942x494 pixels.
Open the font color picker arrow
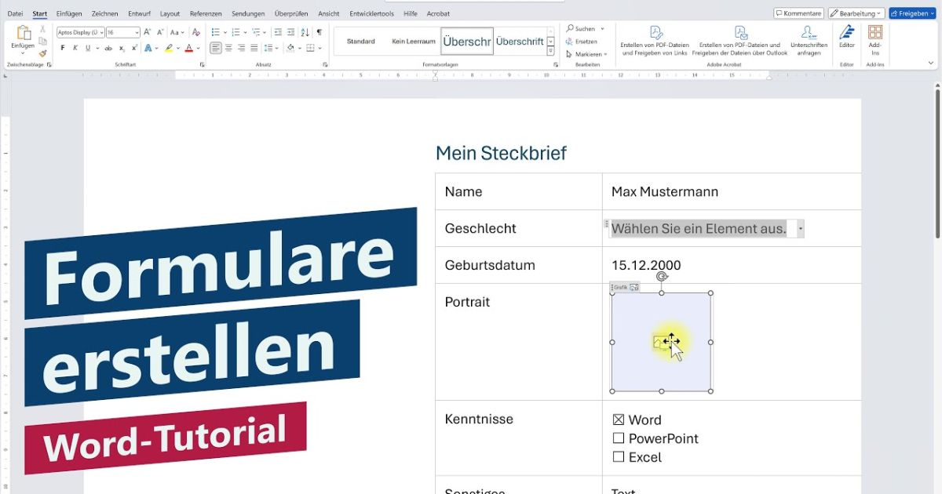[x=198, y=49]
